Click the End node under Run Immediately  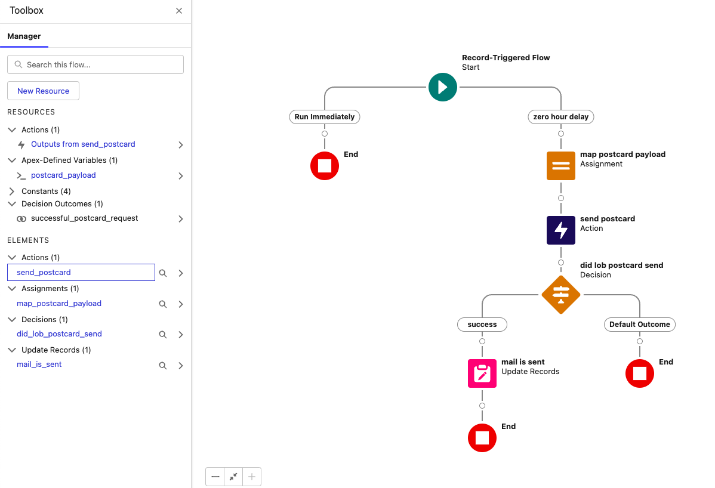click(x=325, y=166)
